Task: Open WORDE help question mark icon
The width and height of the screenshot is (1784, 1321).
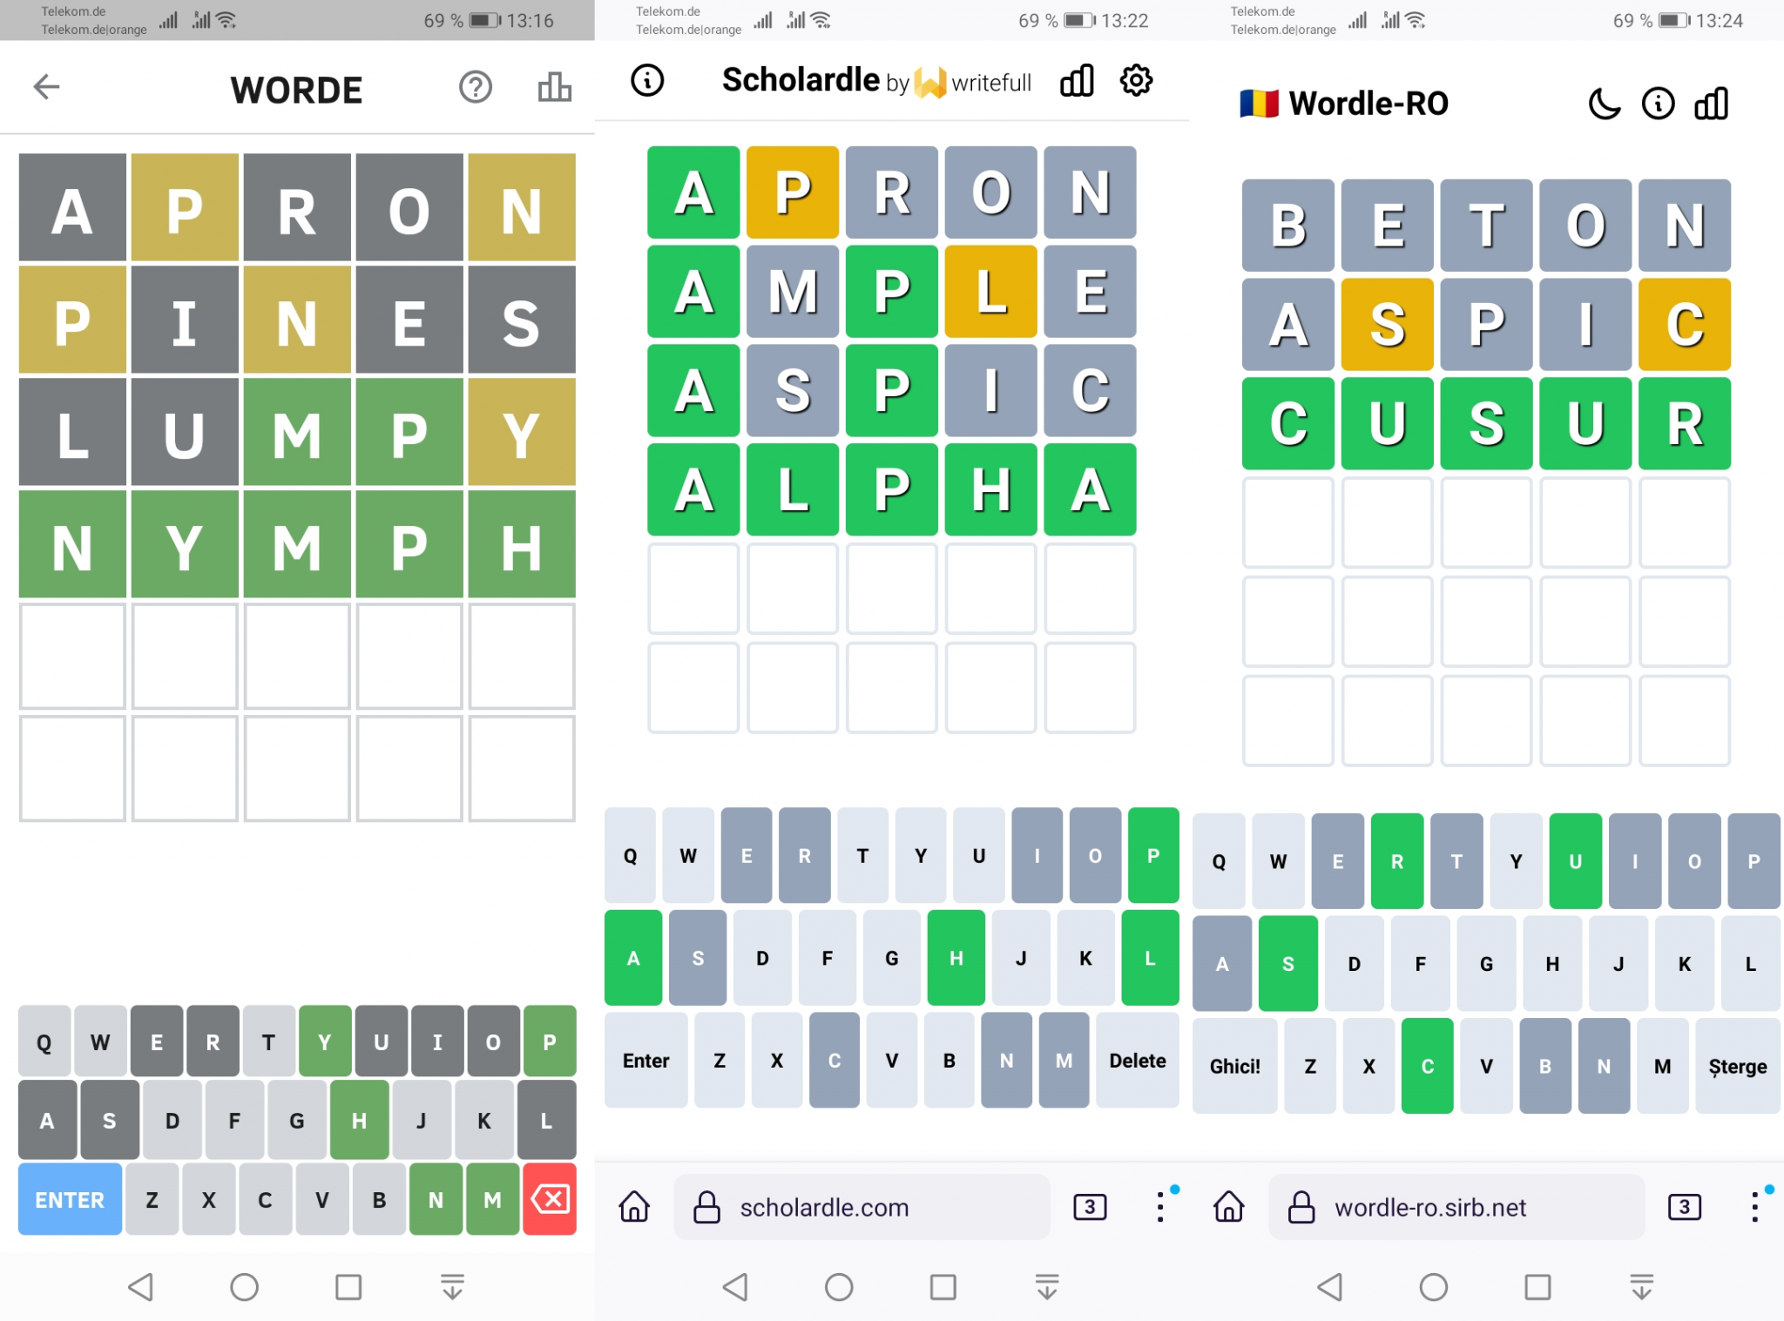Action: point(476,87)
